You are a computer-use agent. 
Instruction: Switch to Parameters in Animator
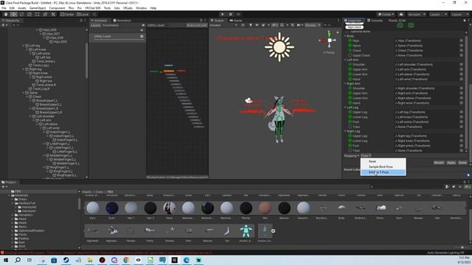pos(111,25)
